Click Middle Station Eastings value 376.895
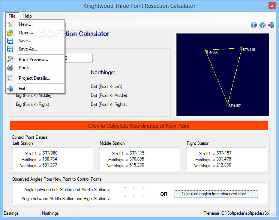The image size is (279, 220). tap(136, 159)
